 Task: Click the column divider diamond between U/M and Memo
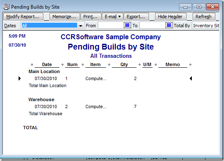(156, 65)
